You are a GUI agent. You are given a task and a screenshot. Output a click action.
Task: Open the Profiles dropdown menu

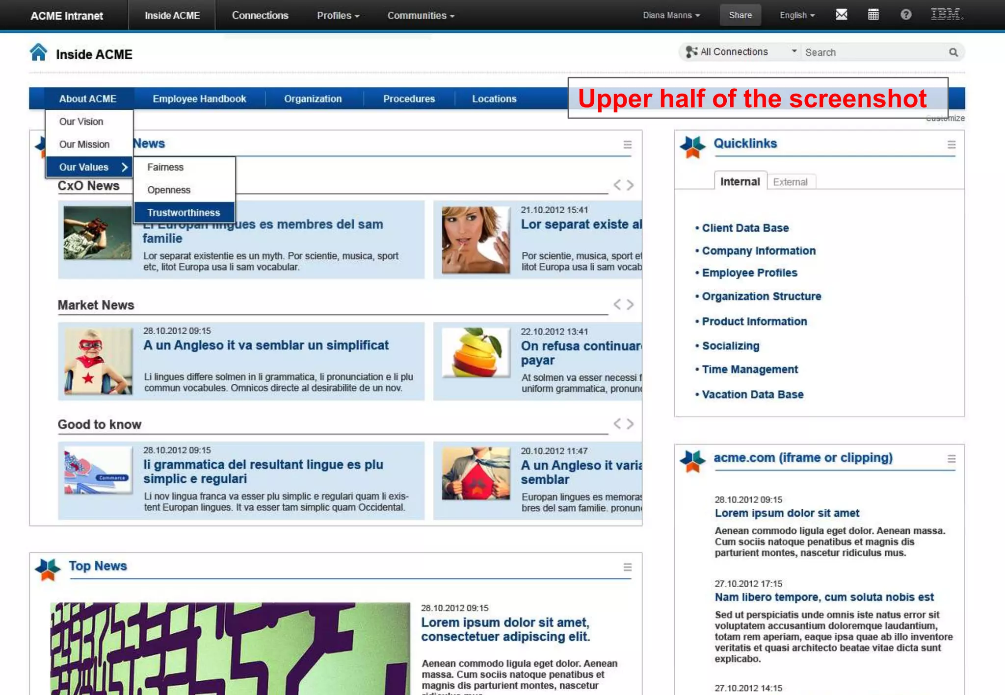(x=338, y=15)
